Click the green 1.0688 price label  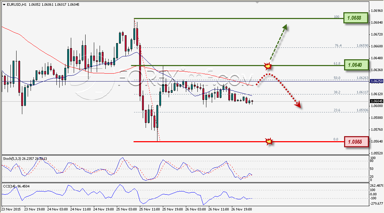pos(356,18)
